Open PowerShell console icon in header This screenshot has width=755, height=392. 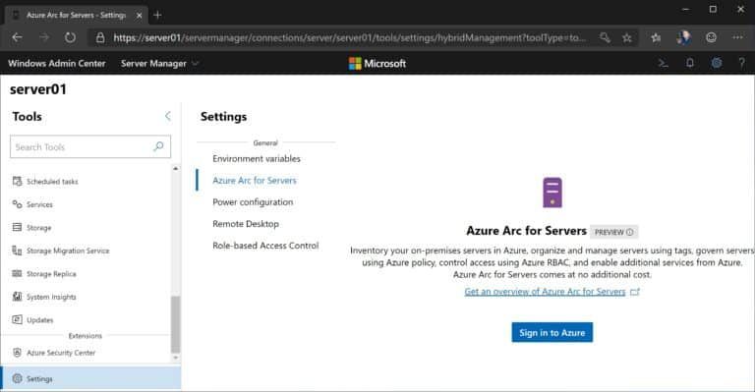click(663, 63)
